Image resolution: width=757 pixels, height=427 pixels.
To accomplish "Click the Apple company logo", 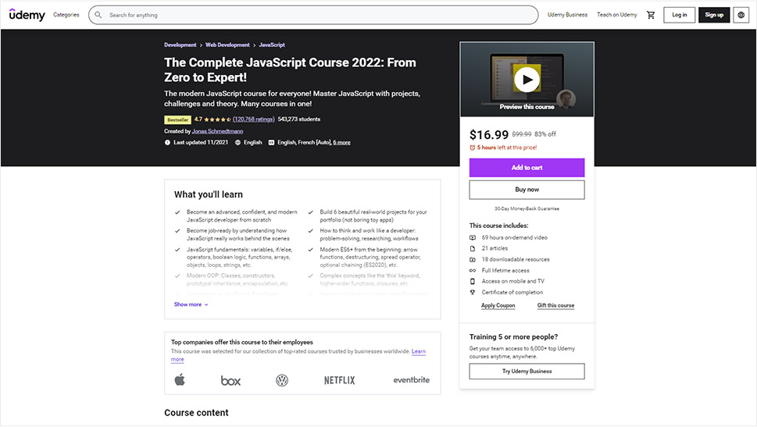I will pos(180,380).
